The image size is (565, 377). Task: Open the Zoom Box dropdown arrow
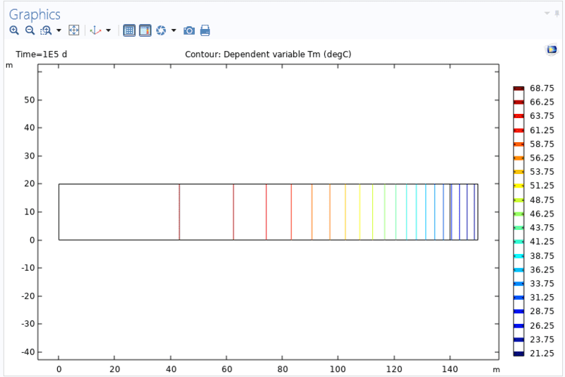59,30
